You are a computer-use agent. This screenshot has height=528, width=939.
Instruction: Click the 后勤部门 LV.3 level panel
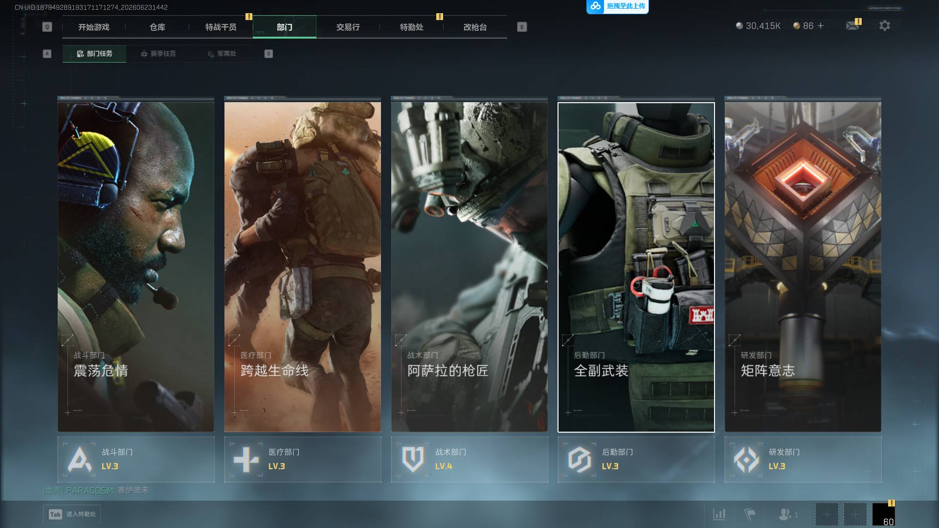[636, 460]
